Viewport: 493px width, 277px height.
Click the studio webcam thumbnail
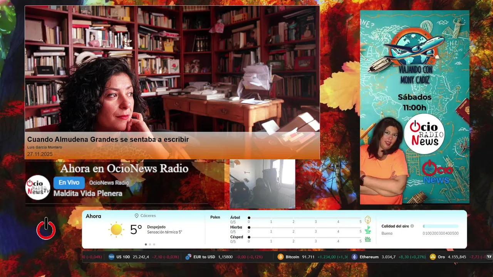[x=262, y=184]
